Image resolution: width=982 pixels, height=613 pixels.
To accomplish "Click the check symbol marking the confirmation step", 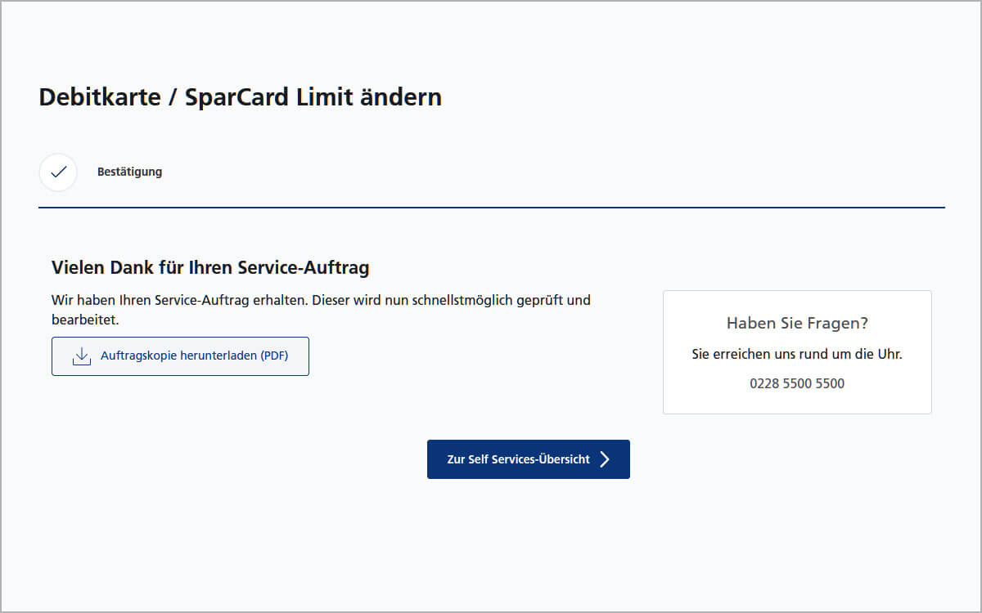I will click(58, 172).
